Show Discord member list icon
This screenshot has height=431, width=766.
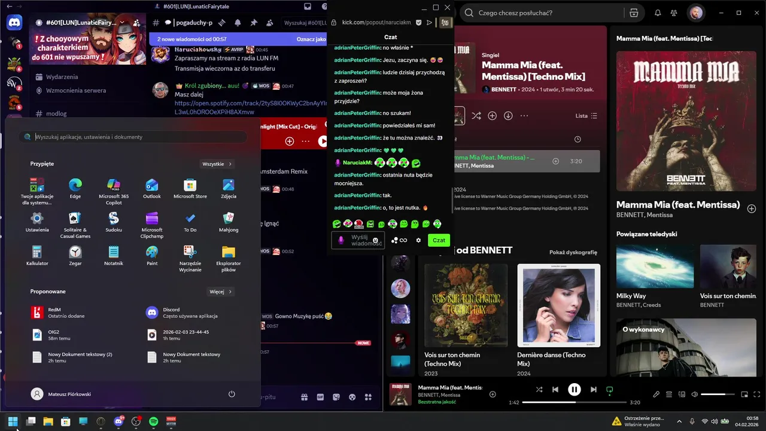point(270,22)
